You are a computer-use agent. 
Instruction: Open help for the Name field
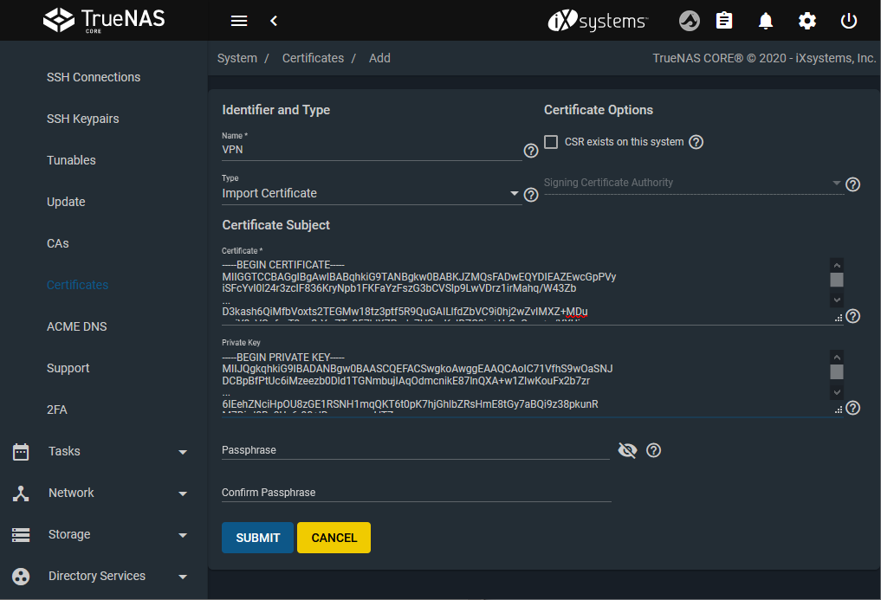531,152
